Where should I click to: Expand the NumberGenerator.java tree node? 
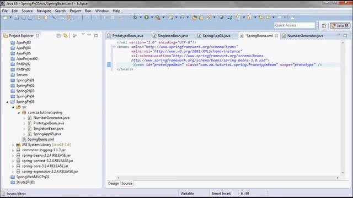(x=24, y=118)
